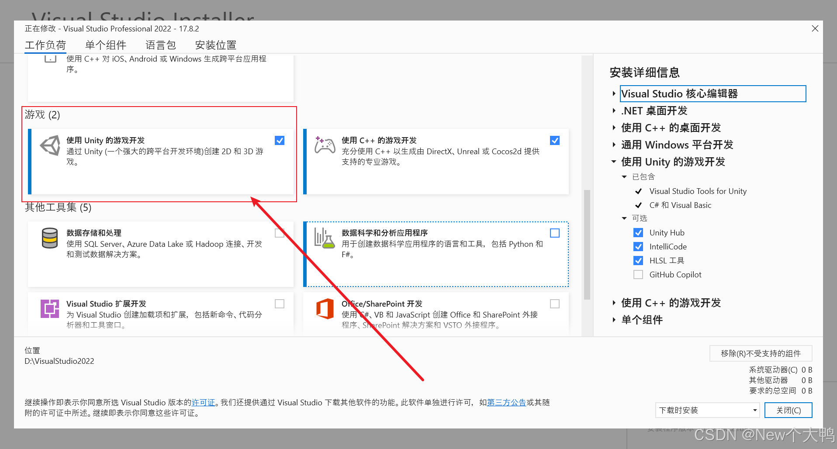Collapse 使用 Unity 的游戏开发 details
Viewport: 837px width, 449px height.
pos(614,162)
